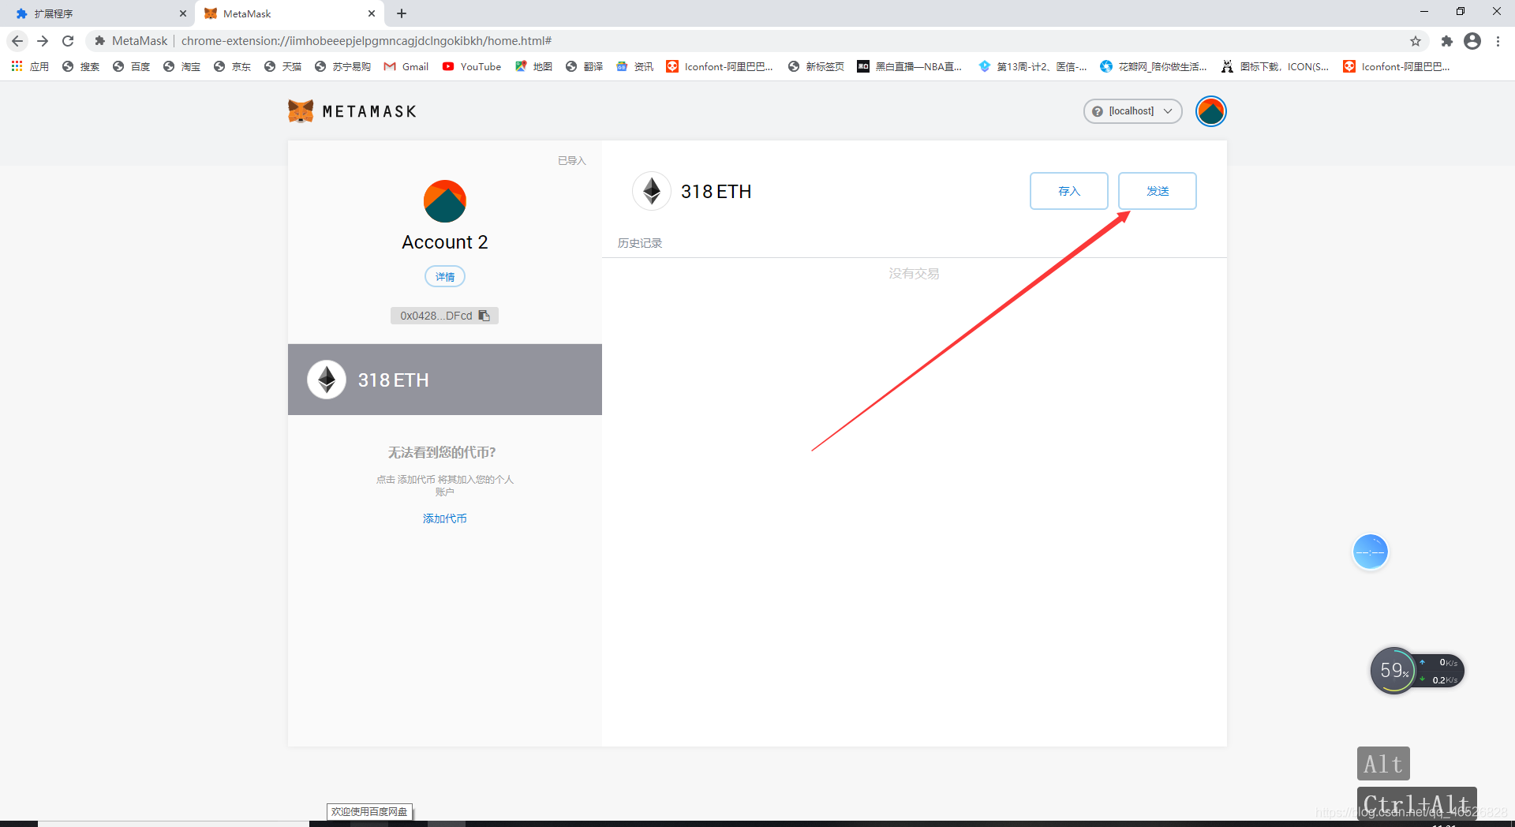Open the 淘宝 bookmark
This screenshot has height=827, width=1515.
pos(181,67)
